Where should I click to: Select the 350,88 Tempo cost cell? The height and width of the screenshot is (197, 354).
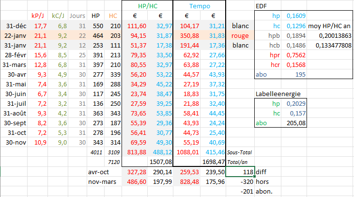coord(187,36)
